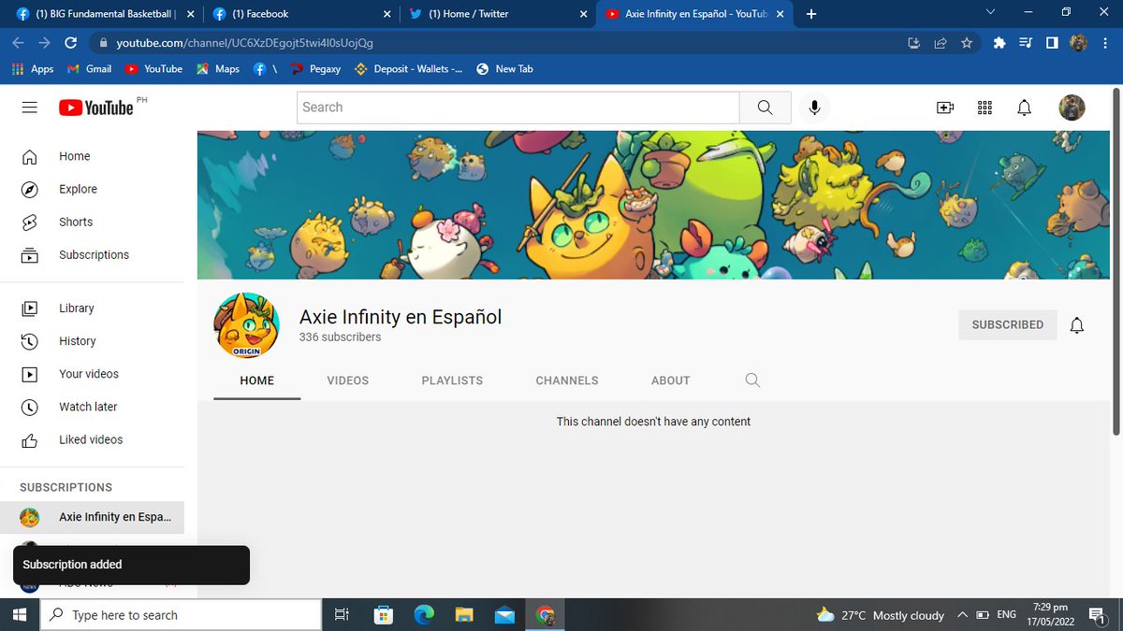Open File Explorer from the taskbar
Screen dimensions: 1123x631
465,615
